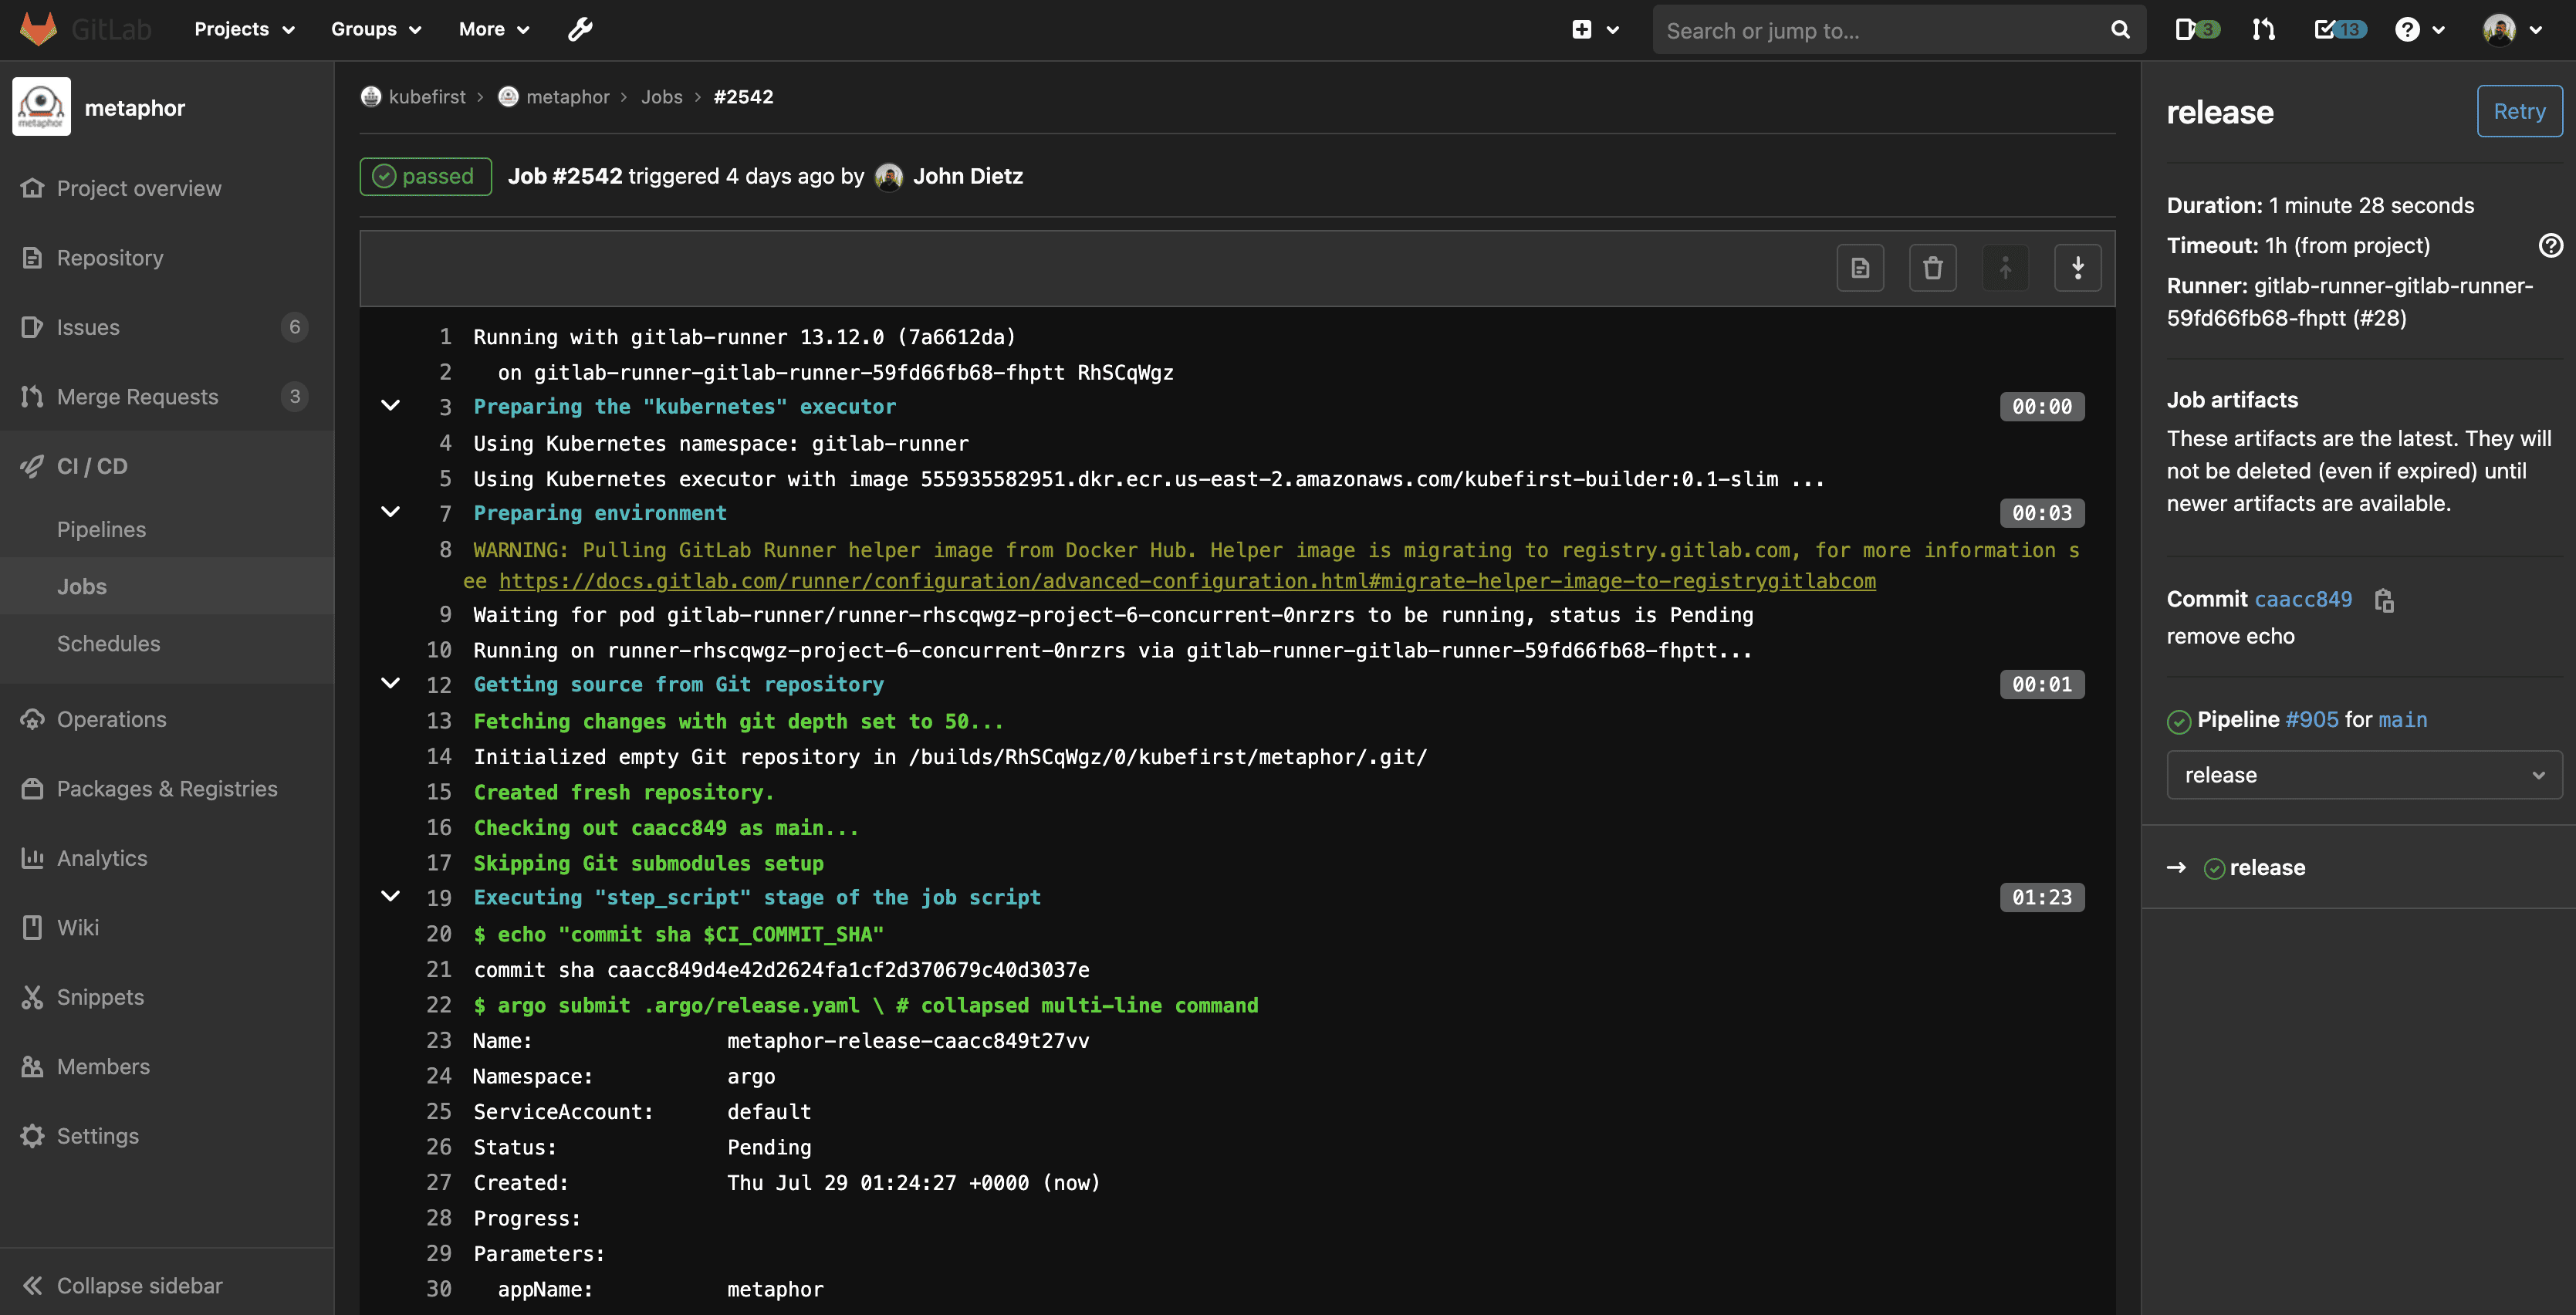The height and width of the screenshot is (1315, 2576).
Task: Open the release stage dropdown
Action: coord(2364,775)
